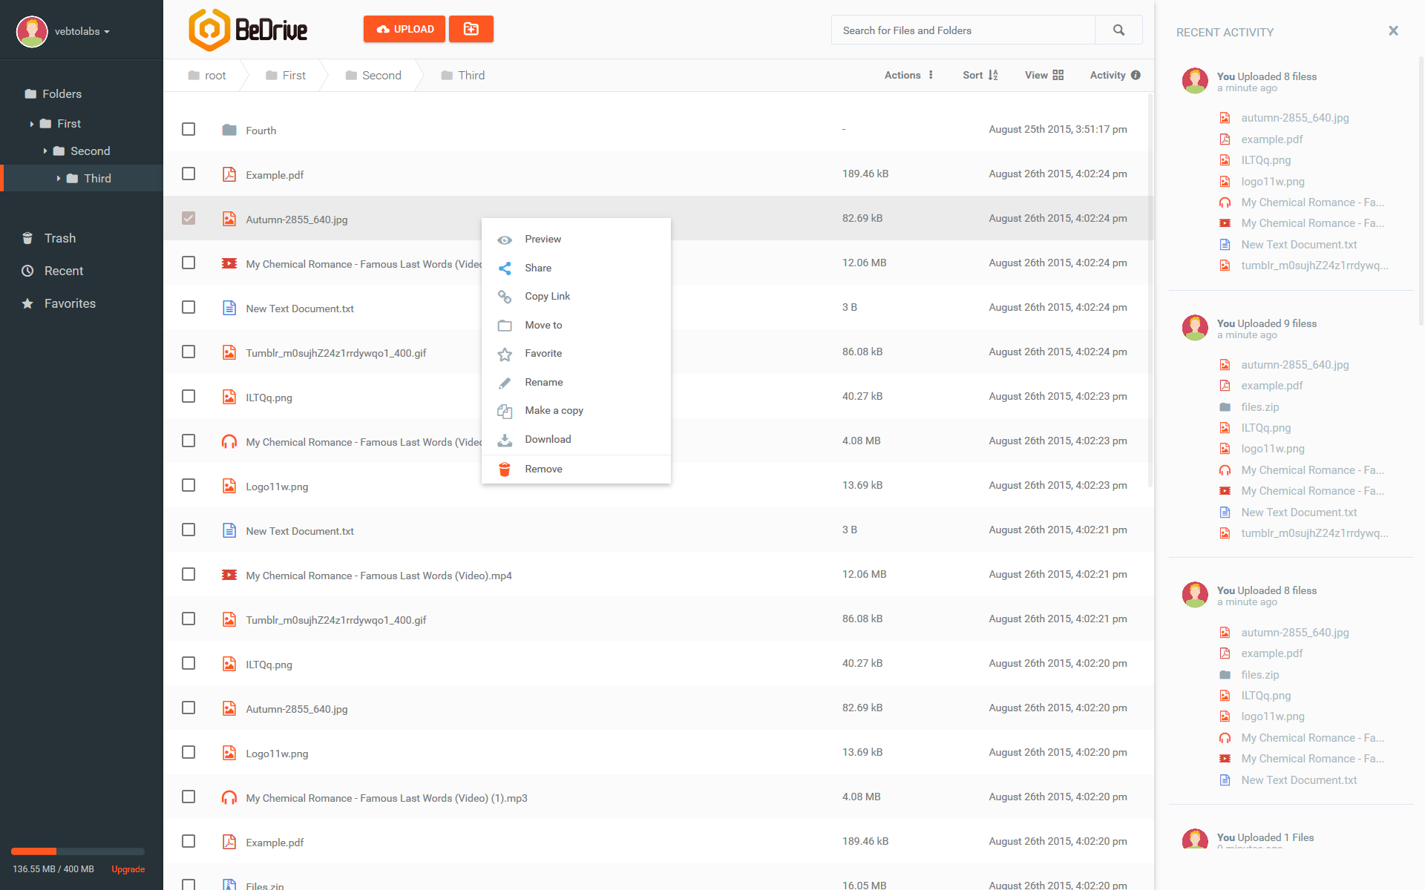Open the Sort order icon
The image size is (1425, 890).
tap(992, 75)
